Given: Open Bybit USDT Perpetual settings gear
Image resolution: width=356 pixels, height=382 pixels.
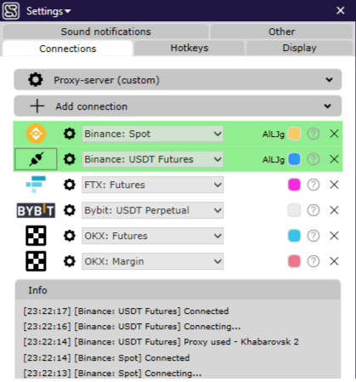Looking at the screenshot, I should point(70,210).
